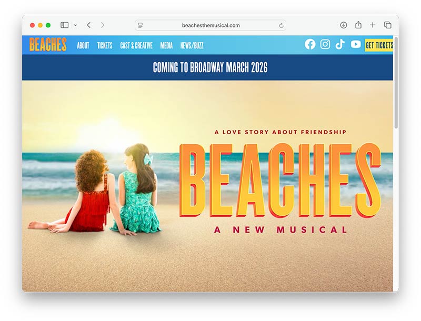Open the YouTube channel icon
421x321 pixels.
(356, 45)
